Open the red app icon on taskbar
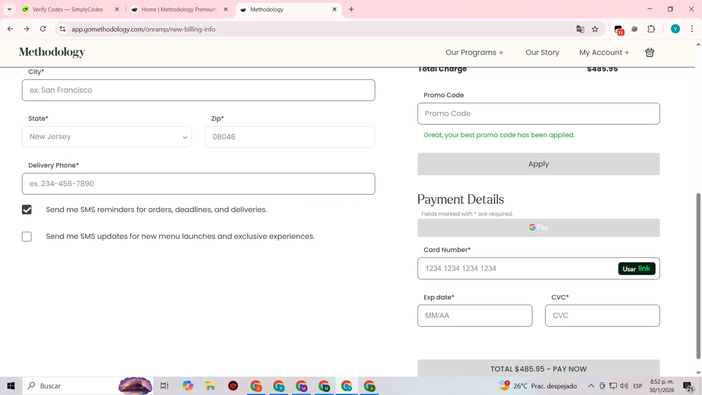The width and height of the screenshot is (702, 395). 233,386
